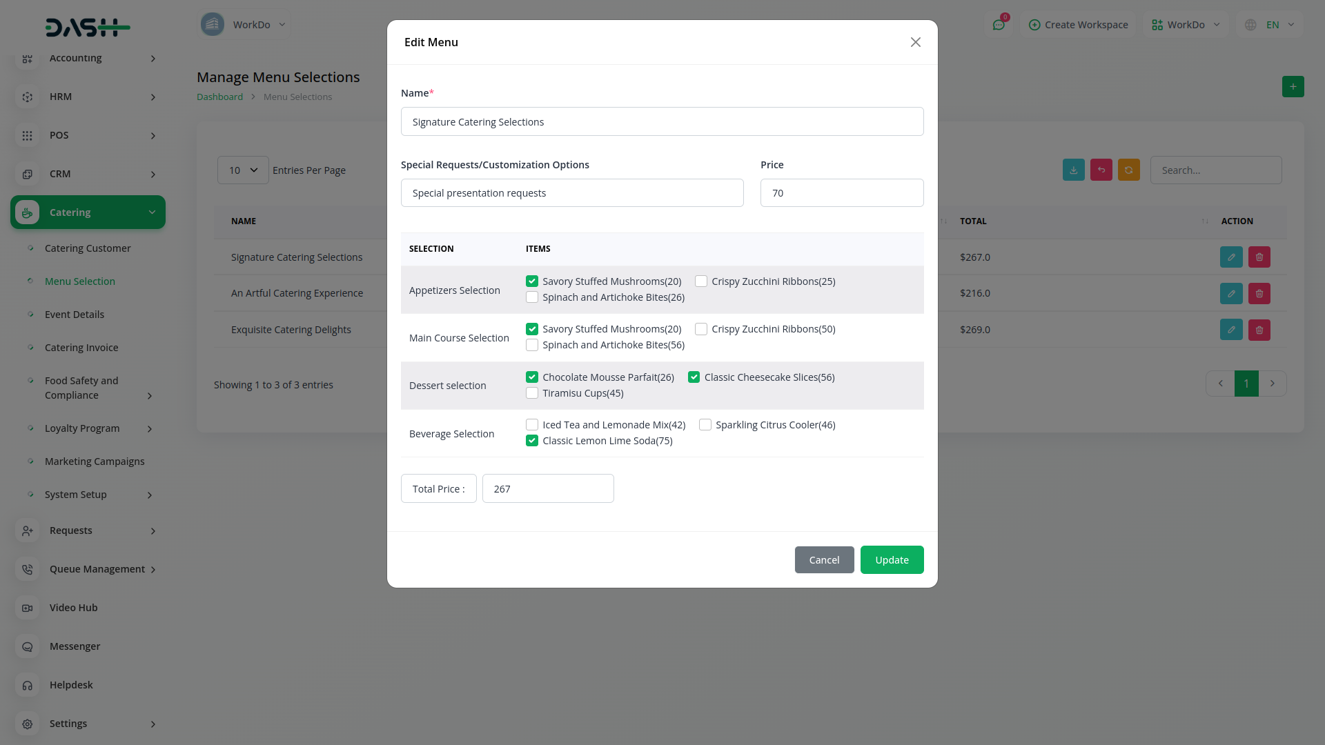The width and height of the screenshot is (1325, 745).
Task: Open the EN language dropdown
Action: pos(1270,25)
